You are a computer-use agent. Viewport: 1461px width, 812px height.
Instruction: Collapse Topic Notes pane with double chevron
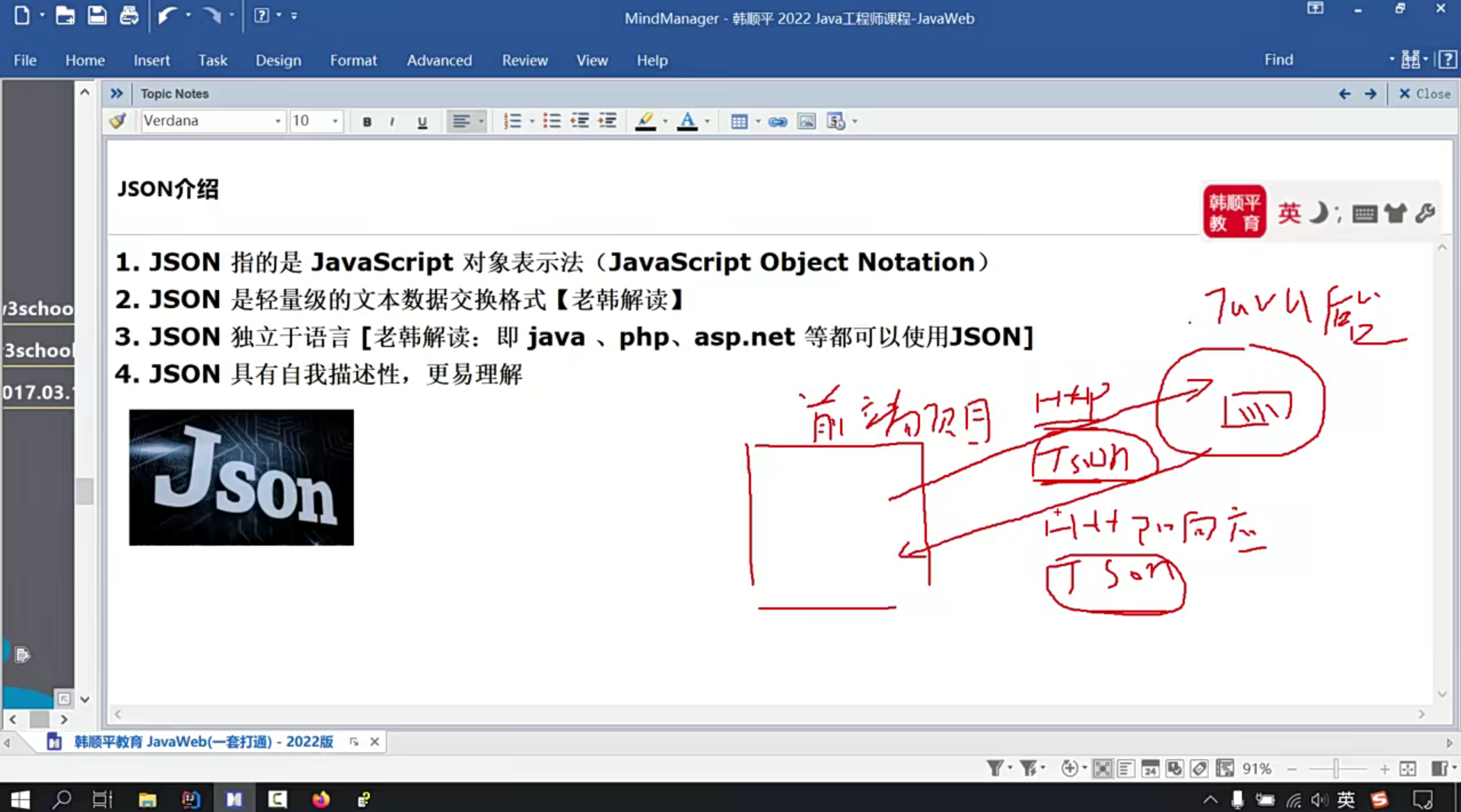[x=116, y=94]
